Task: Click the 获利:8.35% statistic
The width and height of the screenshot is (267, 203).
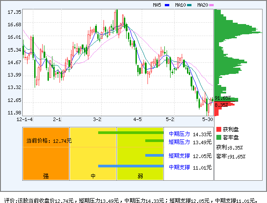Action: (x=229, y=147)
